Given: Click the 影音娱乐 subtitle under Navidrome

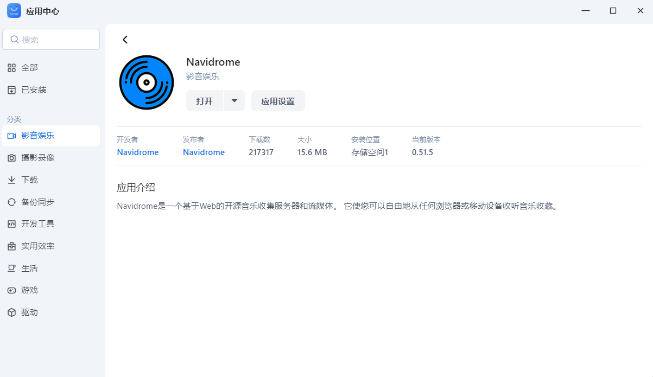Looking at the screenshot, I should click(202, 76).
